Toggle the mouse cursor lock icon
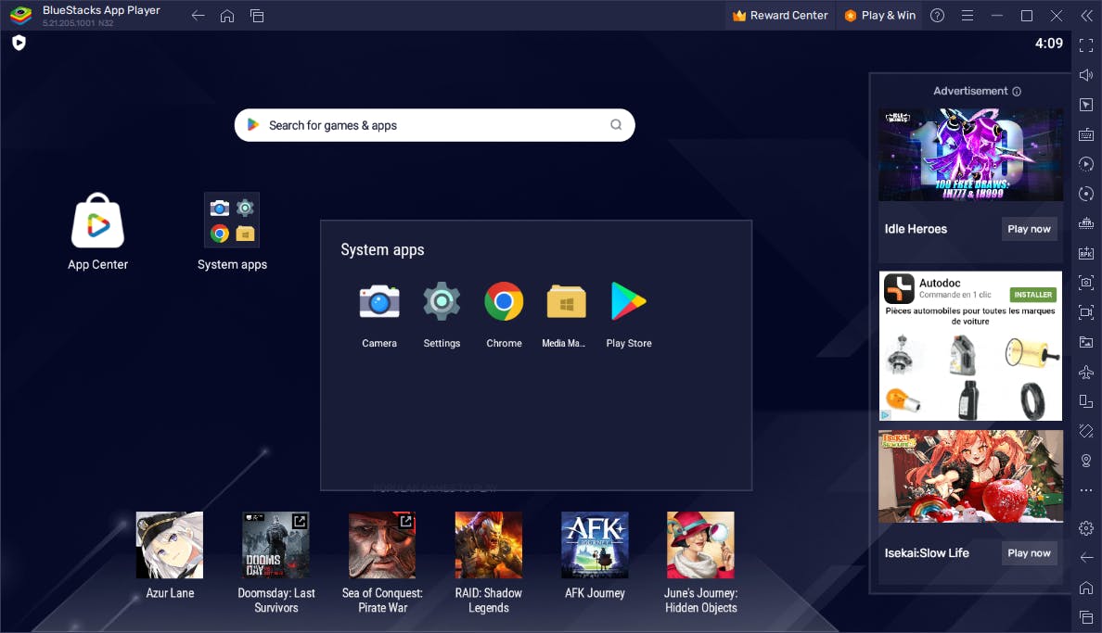 (x=1086, y=105)
